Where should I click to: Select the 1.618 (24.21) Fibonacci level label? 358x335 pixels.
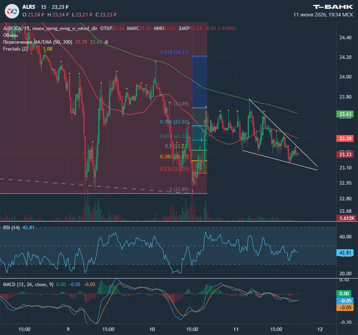coord(174,52)
